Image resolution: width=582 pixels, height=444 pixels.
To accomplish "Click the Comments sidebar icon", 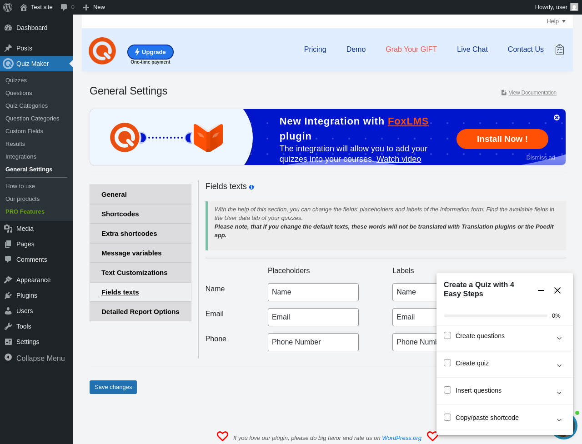I will click(x=8, y=259).
